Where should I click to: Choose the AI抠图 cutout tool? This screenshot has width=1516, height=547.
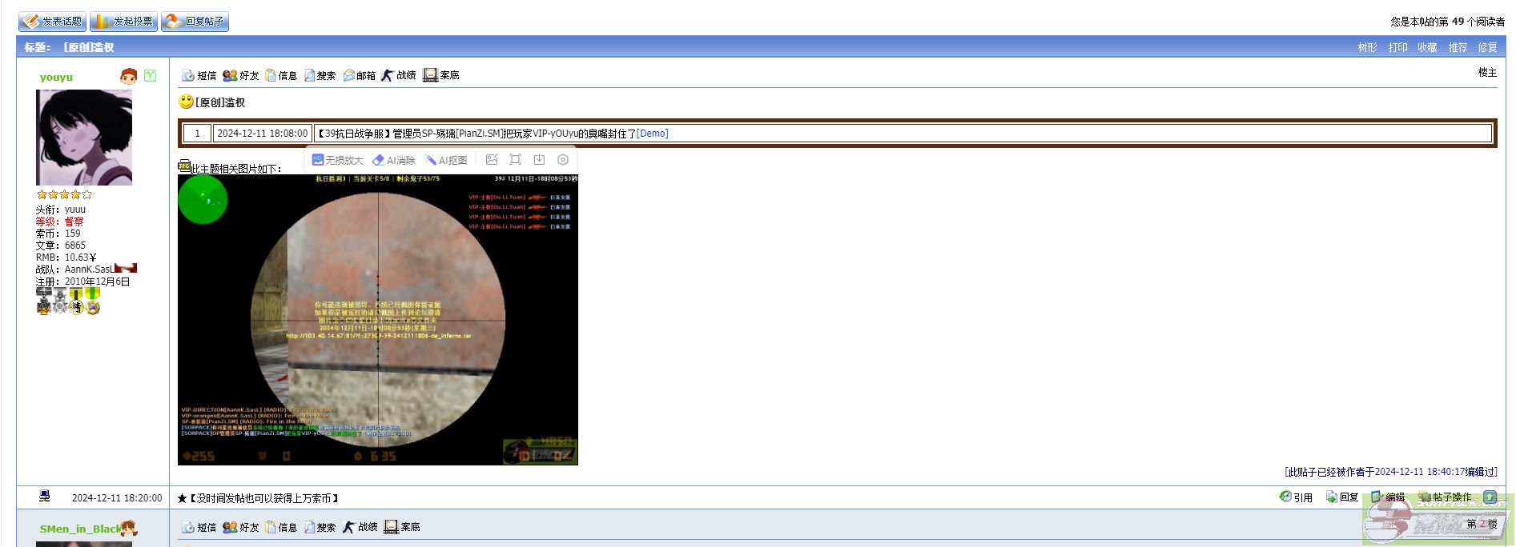(446, 160)
